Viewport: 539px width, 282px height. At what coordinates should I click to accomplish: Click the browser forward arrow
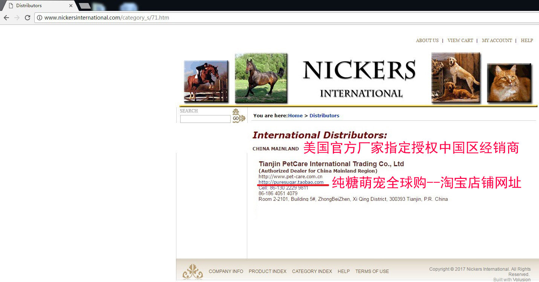(17, 18)
